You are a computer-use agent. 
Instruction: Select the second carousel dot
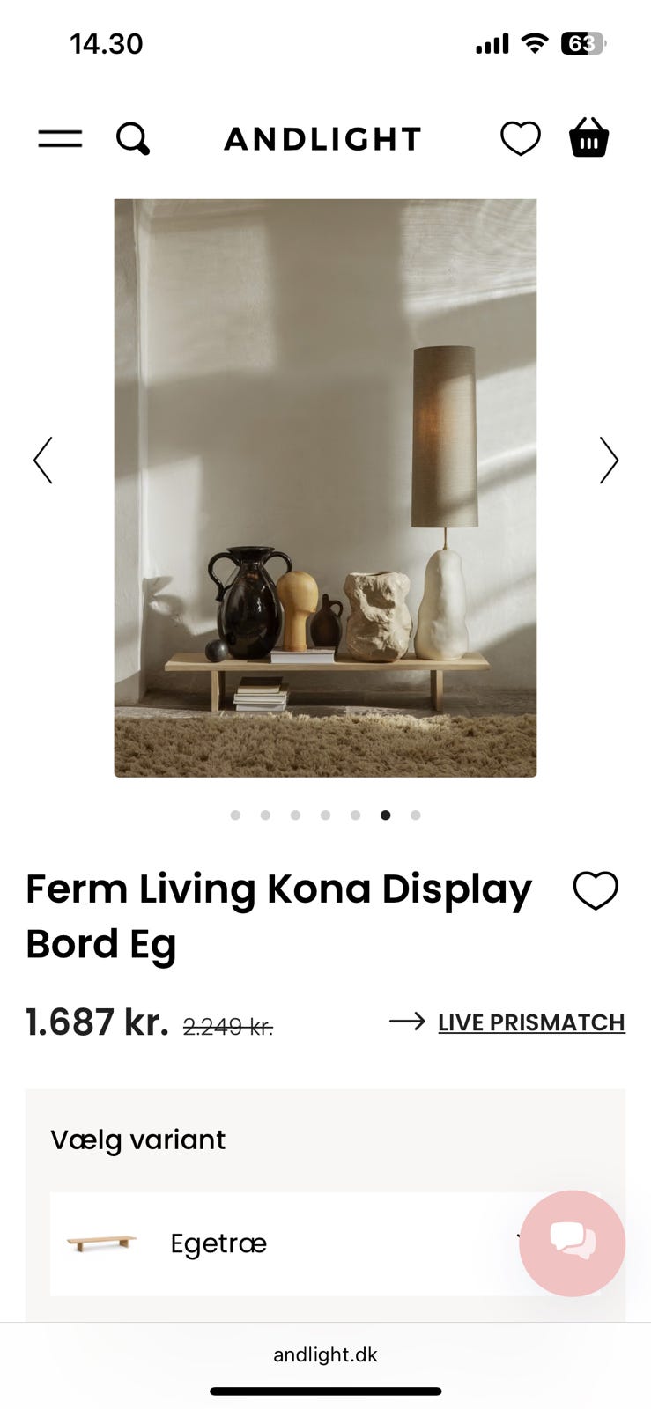pyautogui.click(x=265, y=815)
